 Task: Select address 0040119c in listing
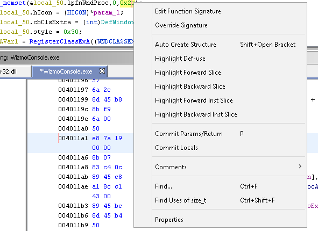73,110
